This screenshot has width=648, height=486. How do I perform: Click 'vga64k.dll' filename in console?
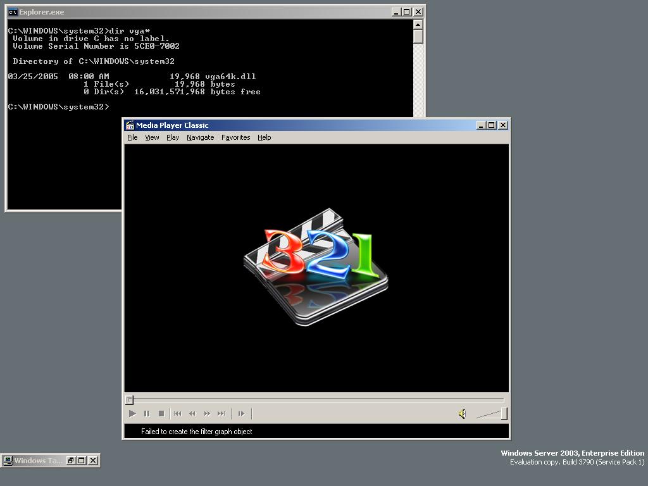[230, 77]
